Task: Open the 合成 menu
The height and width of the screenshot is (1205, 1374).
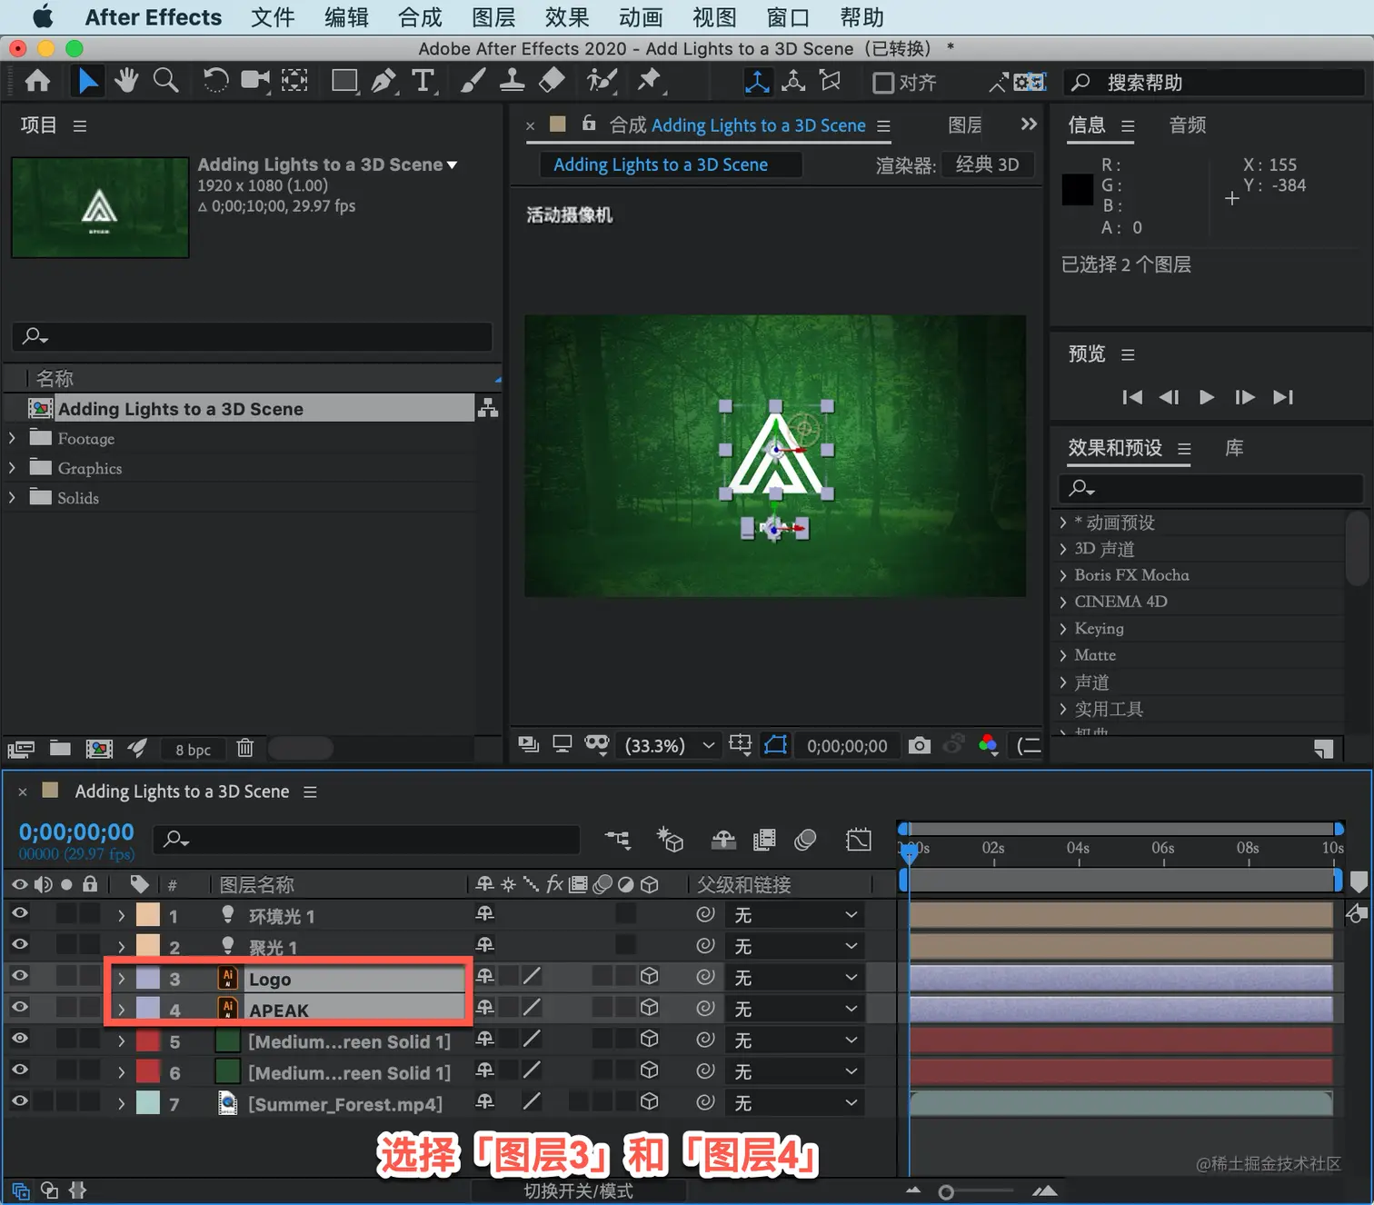Action: point(420,17)
